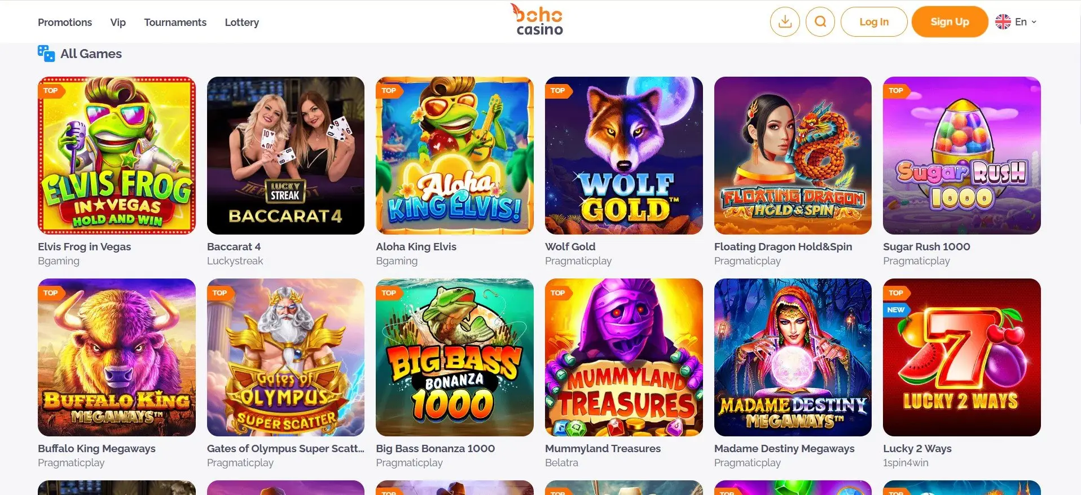Open the Baccarat 4 game thumbnail
Image resolution: width=1081 pixels, height=495 pixels.
pyautogui.click(x=285, y=156)
